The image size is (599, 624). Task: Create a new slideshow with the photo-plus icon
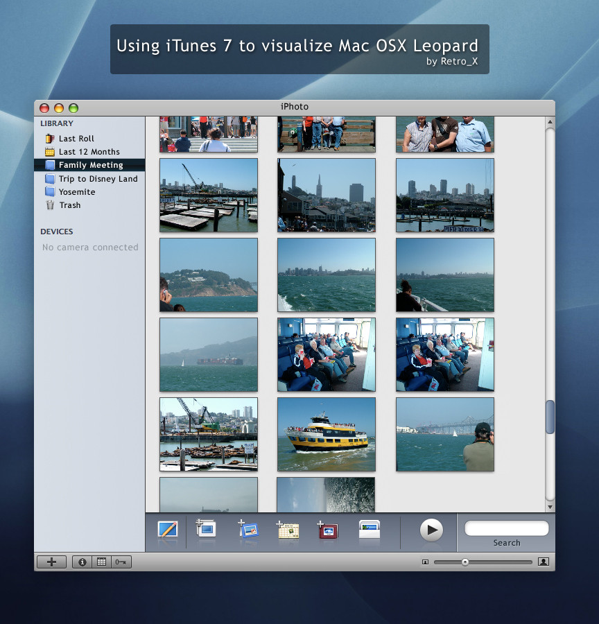[x=248, y=529]
